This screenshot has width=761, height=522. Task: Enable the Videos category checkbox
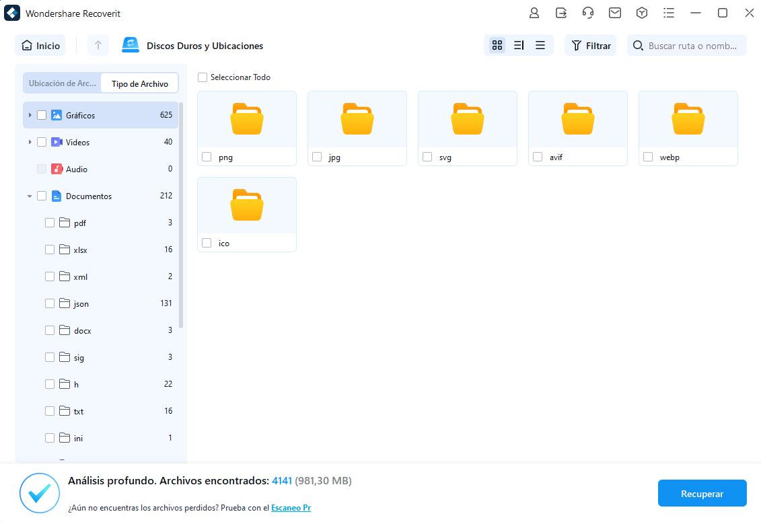coord(42,142)
